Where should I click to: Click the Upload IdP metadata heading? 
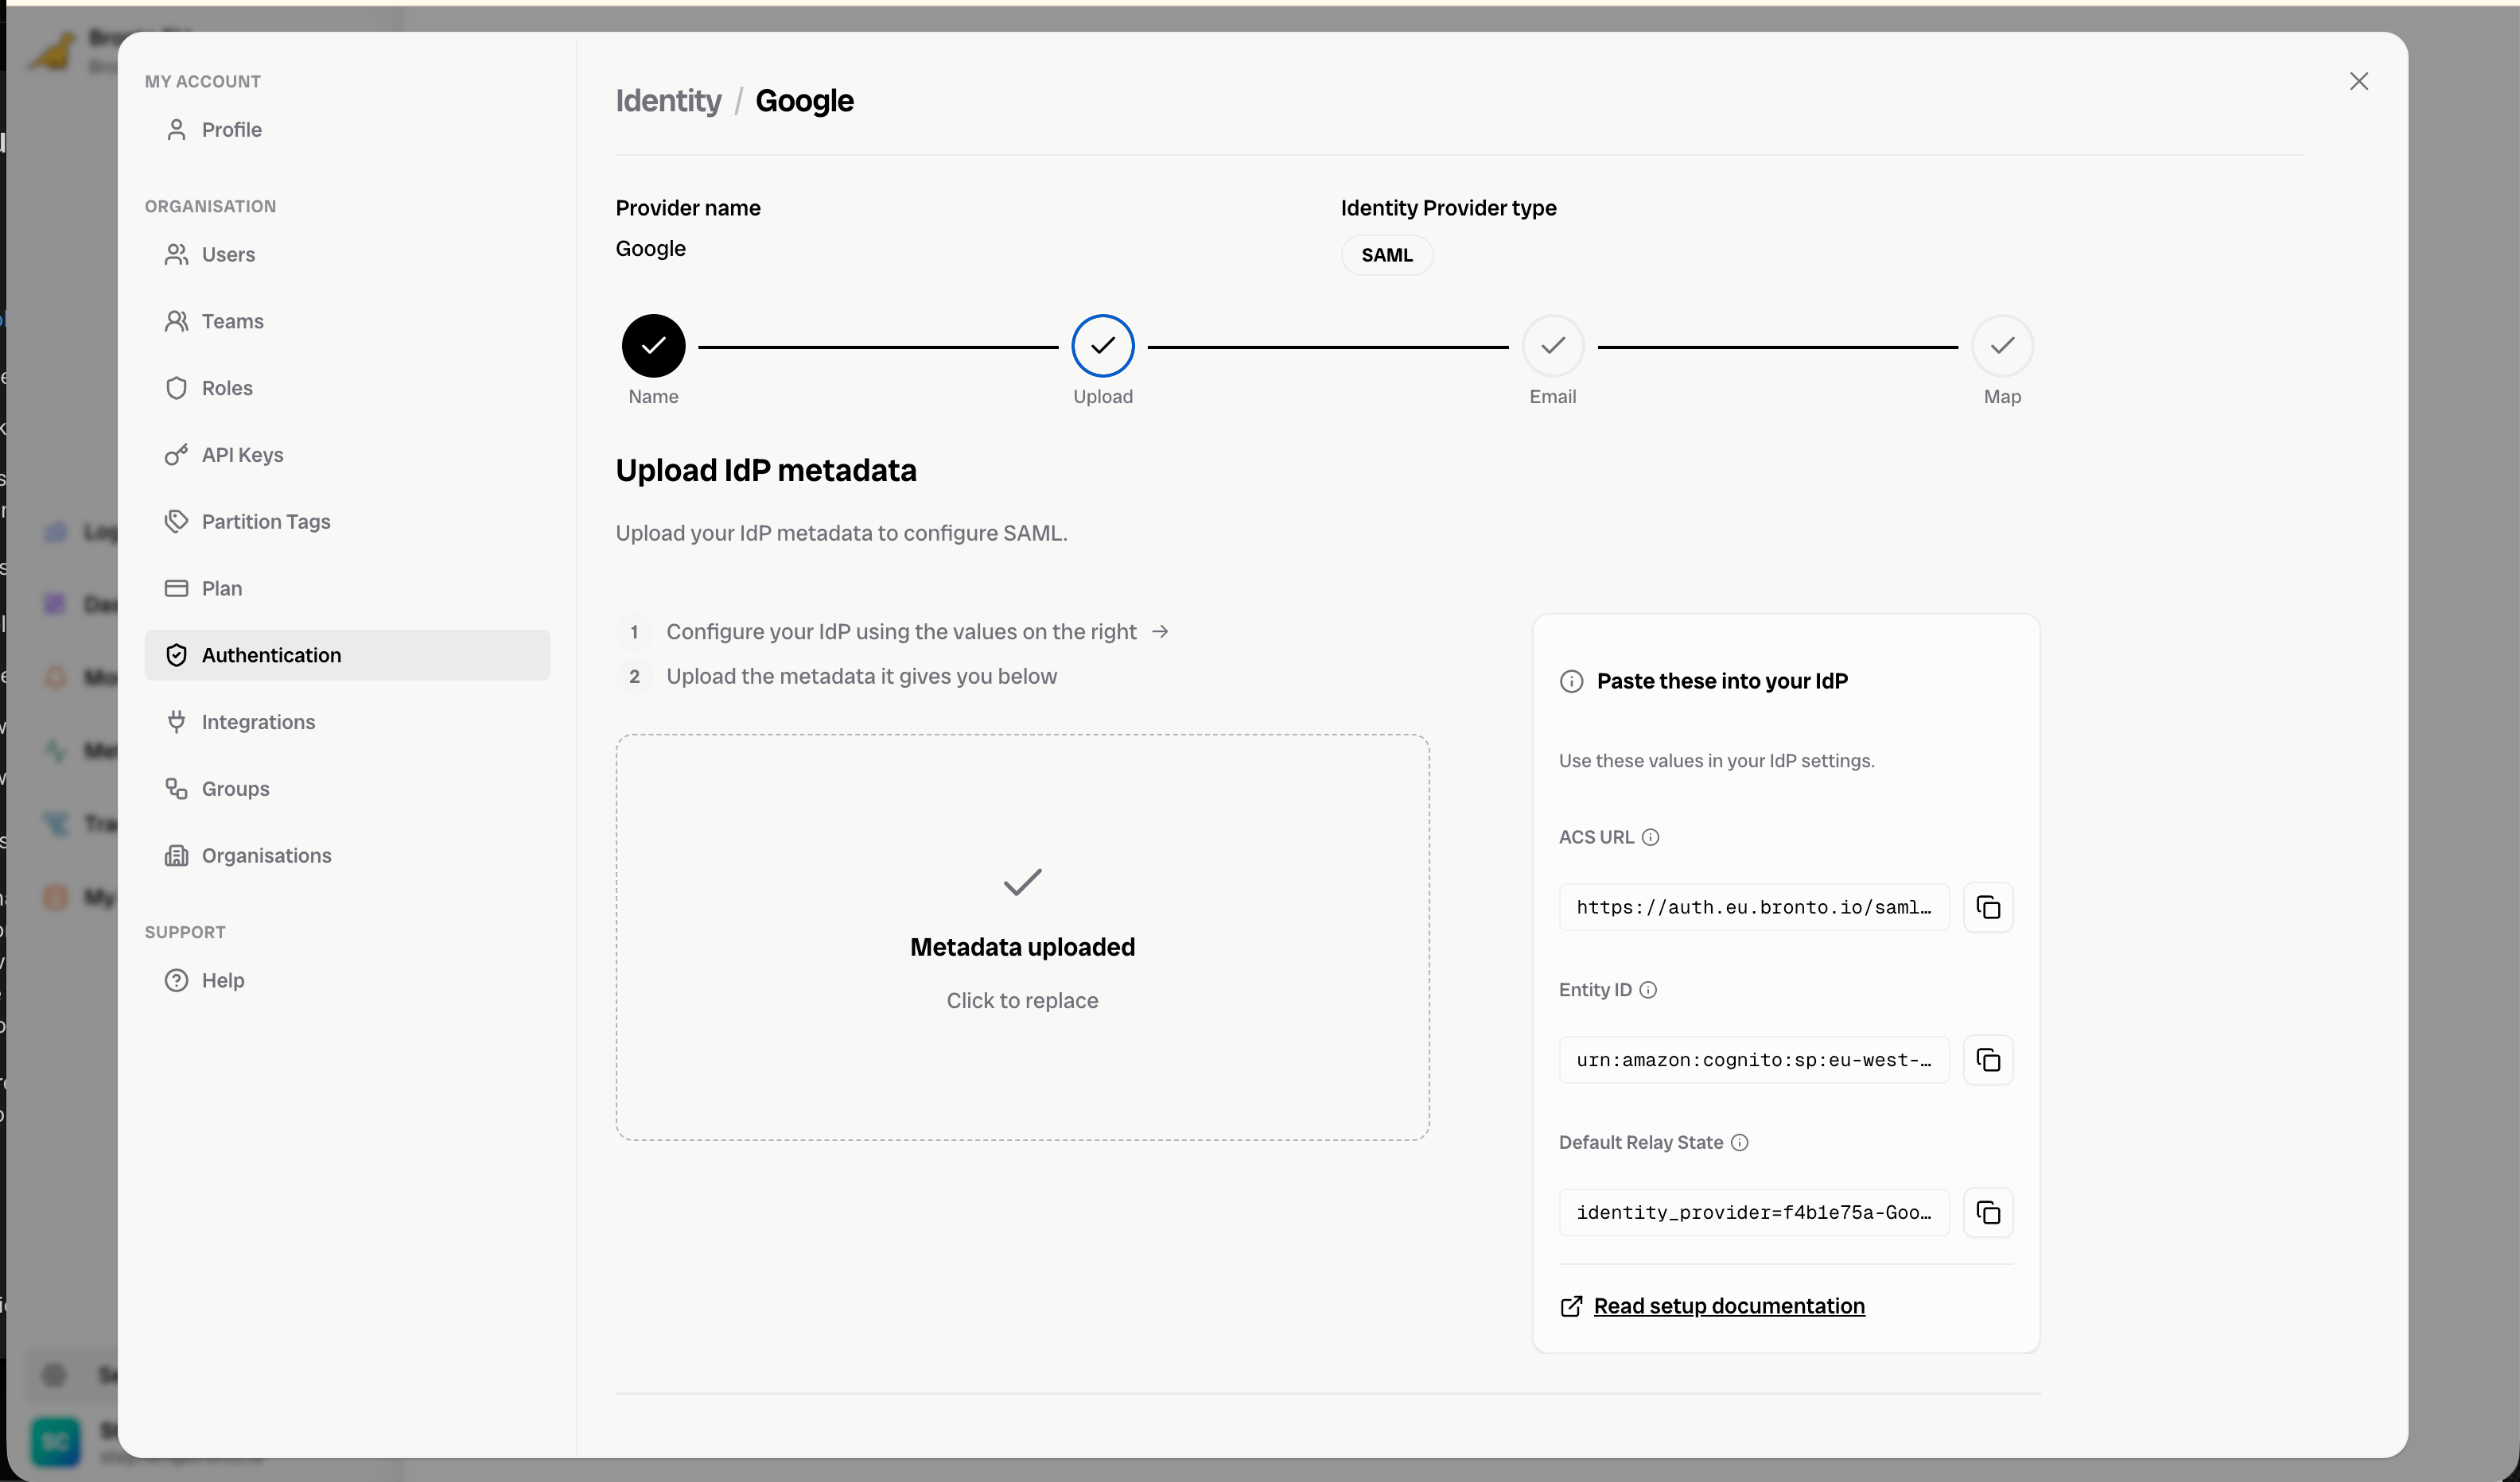tap(766, 471)
